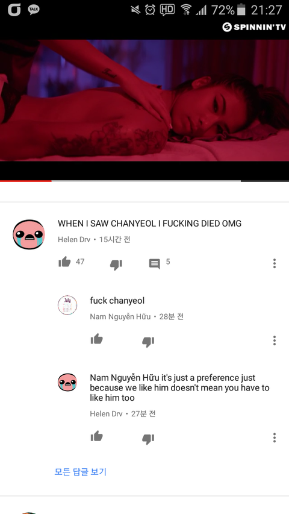Open Helen Drv name on top comment

[74, 240]
